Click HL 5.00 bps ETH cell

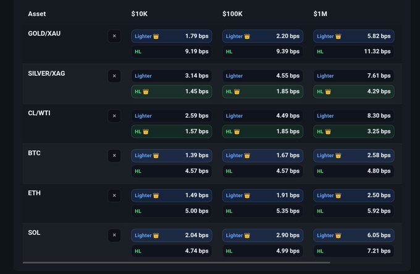172,211
